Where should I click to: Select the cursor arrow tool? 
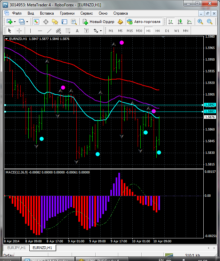pyautogui.click(x=9, y=31)
